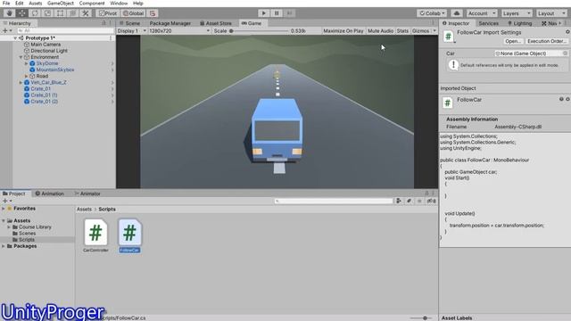Toggle hidden packages visibility in Project
This screenshot has height=321, width=571.
click(432, 201)
